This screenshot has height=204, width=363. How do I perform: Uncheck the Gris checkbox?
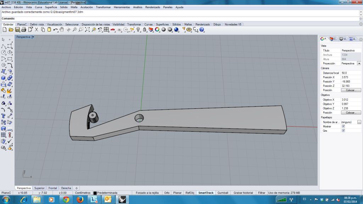click(343, 131)
